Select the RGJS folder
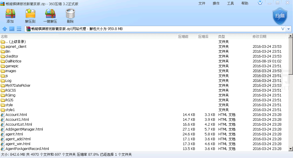Viewport: 293px width, 158px height. click(x=144, y=100)
